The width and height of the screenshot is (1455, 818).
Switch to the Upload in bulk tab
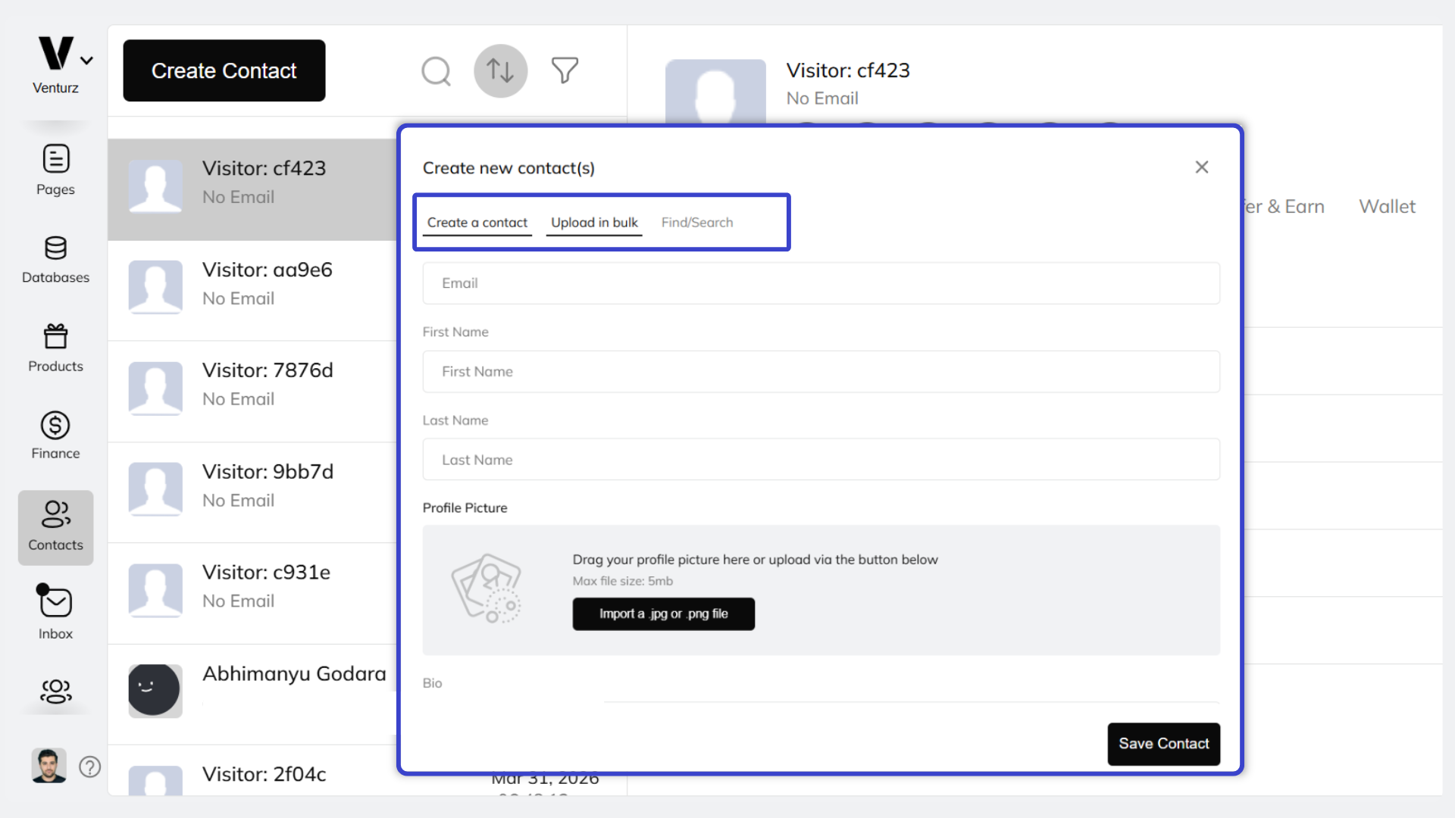594,222
